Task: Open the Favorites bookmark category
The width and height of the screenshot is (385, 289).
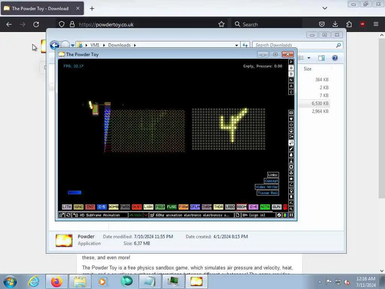Action: [x=291, y=197]
